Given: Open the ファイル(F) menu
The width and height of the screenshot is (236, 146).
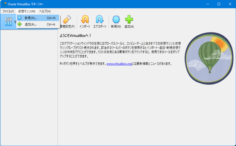Looking at the screenshot, I should 8,11.
